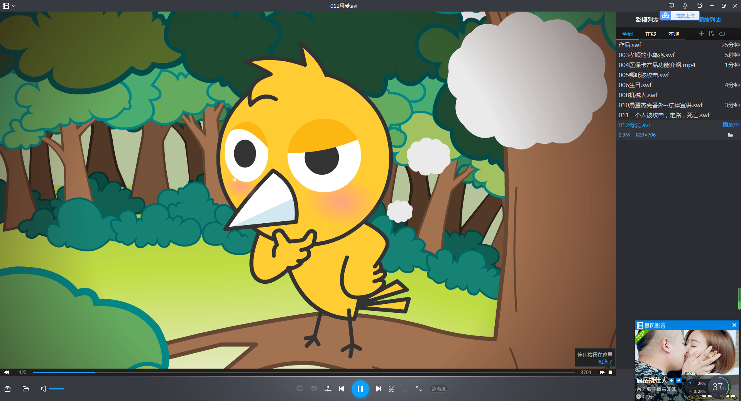Open the skin change shirt icon
The width and height of the screenshot is (741, 401).
click(x=700, y=6)
